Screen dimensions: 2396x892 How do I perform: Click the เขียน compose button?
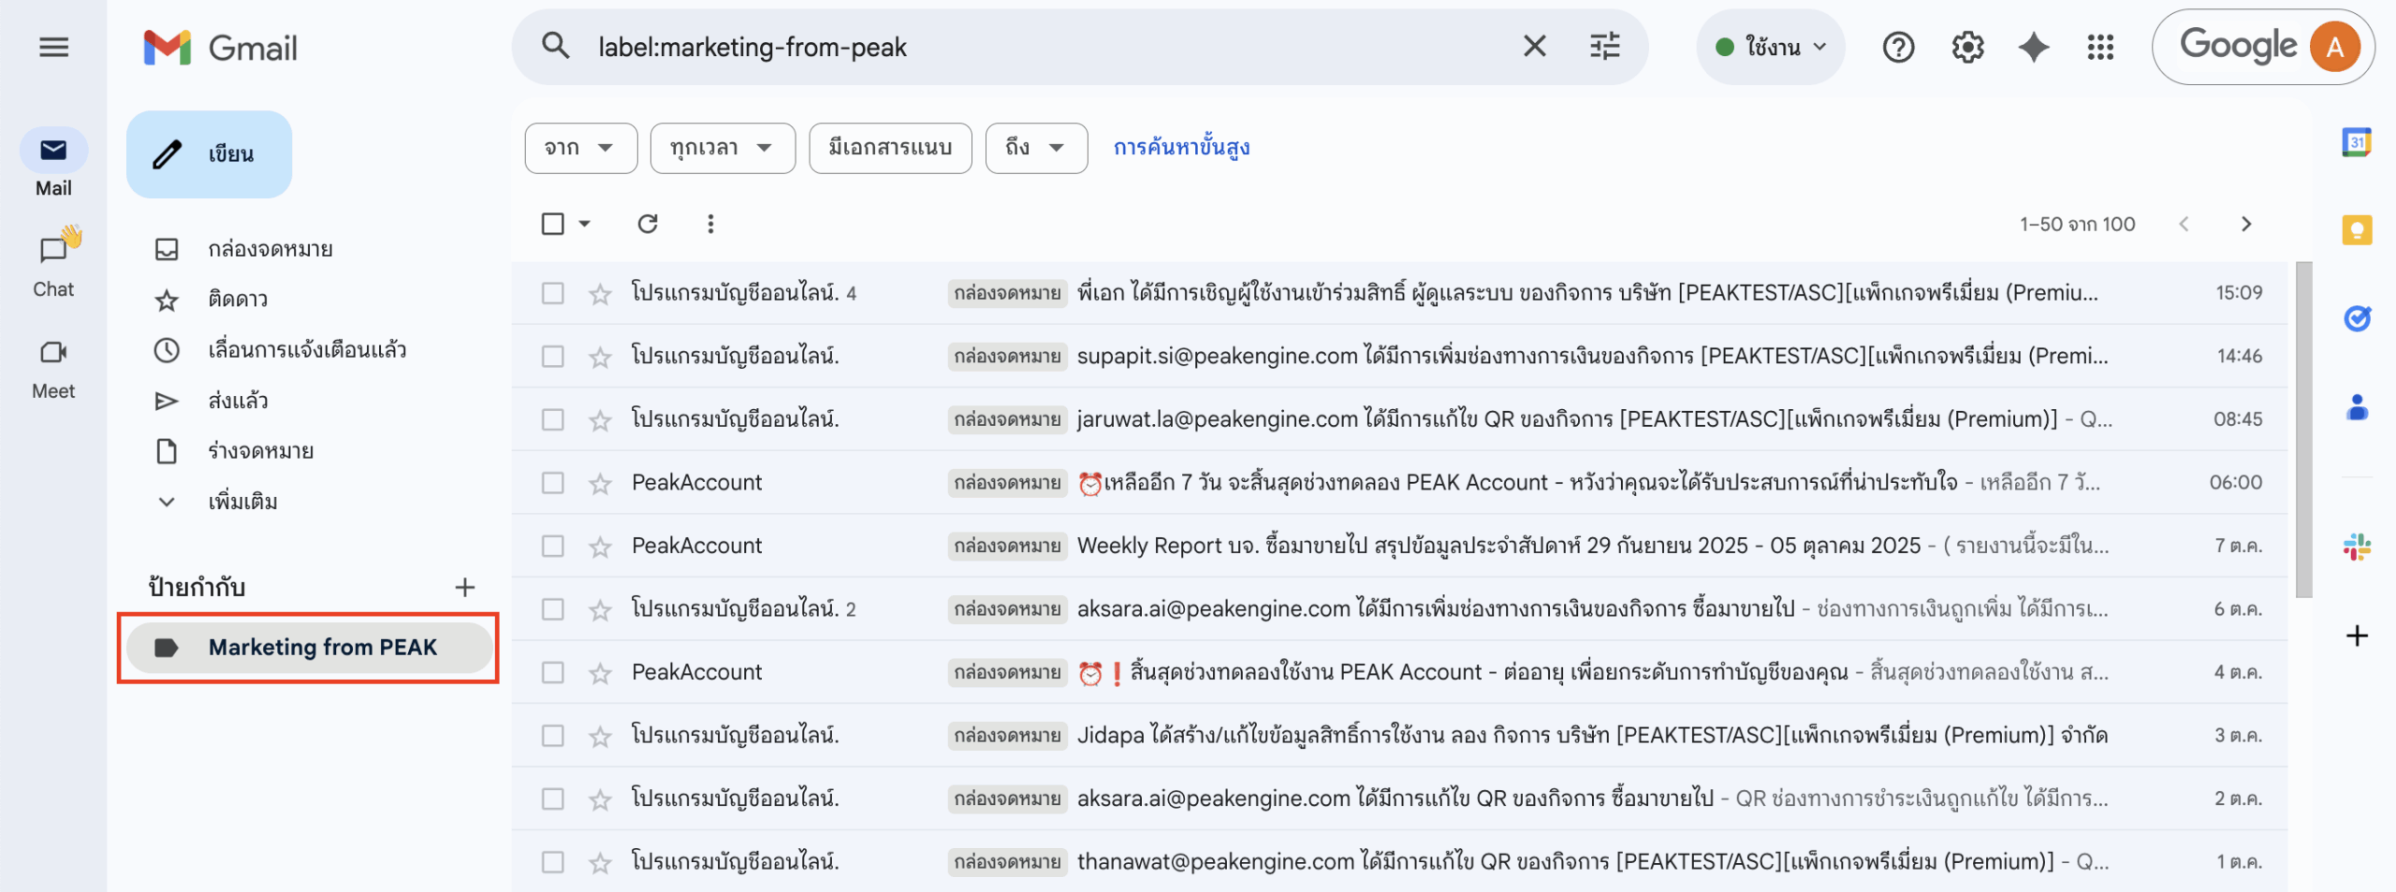[x=208, y=154]
